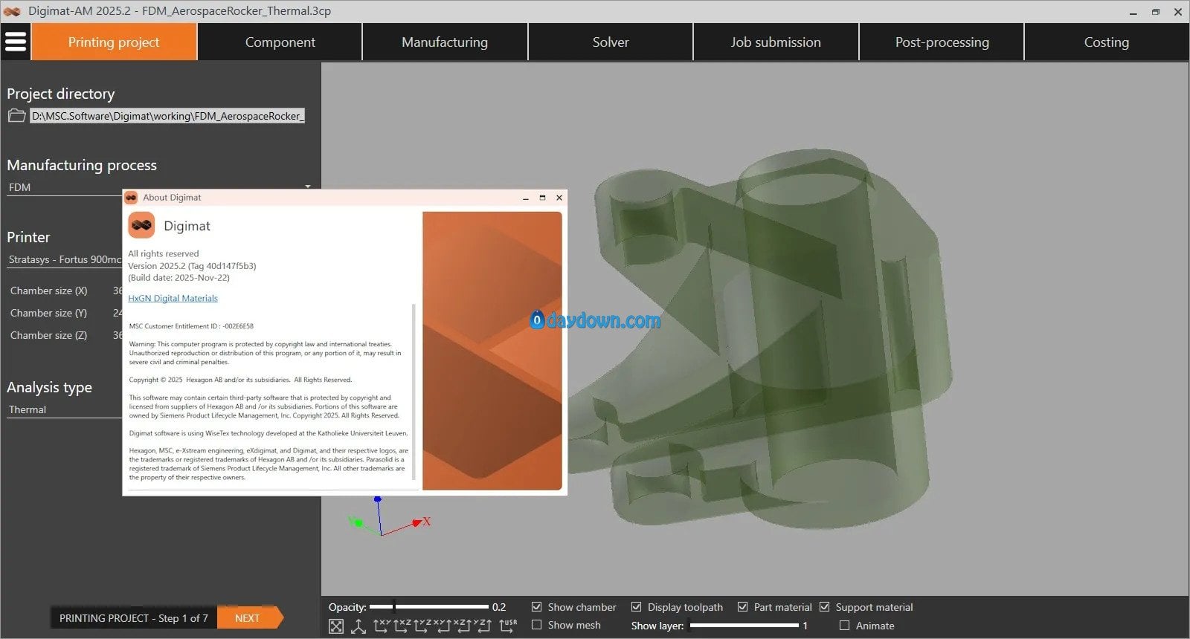Open the Manufacturing tab
This screenshot has height=639, width=1190.
point(445,42)
